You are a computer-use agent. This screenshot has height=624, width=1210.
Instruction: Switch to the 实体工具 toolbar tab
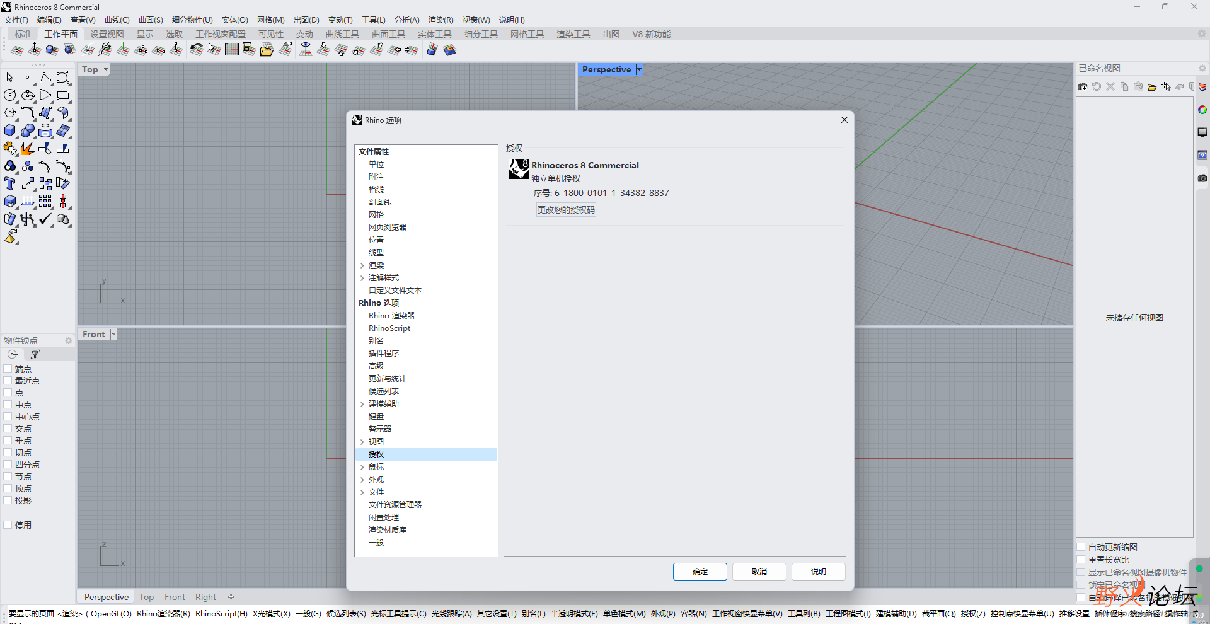(435, 34)
